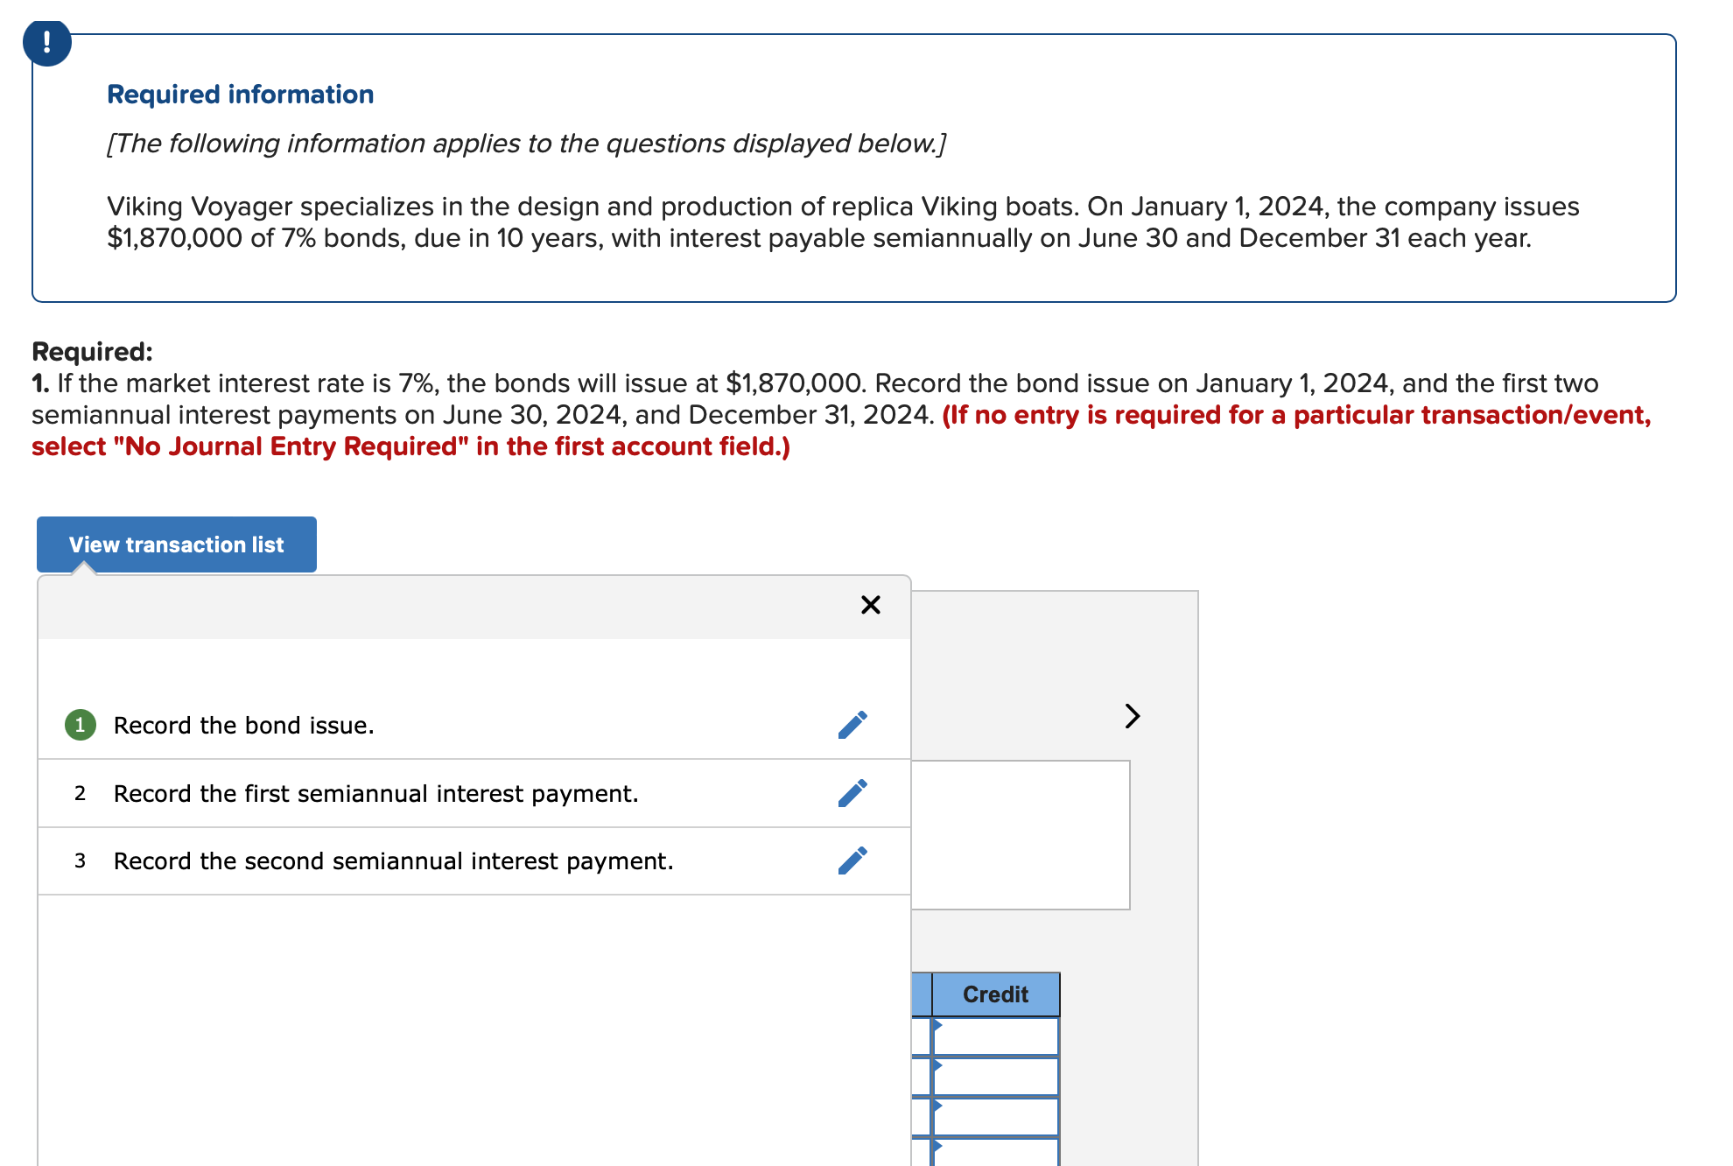The width and height of the screenshot is (1733, 1166).
Task: Click the bottom partially visible Credit cell
Action: point(995,1153)
